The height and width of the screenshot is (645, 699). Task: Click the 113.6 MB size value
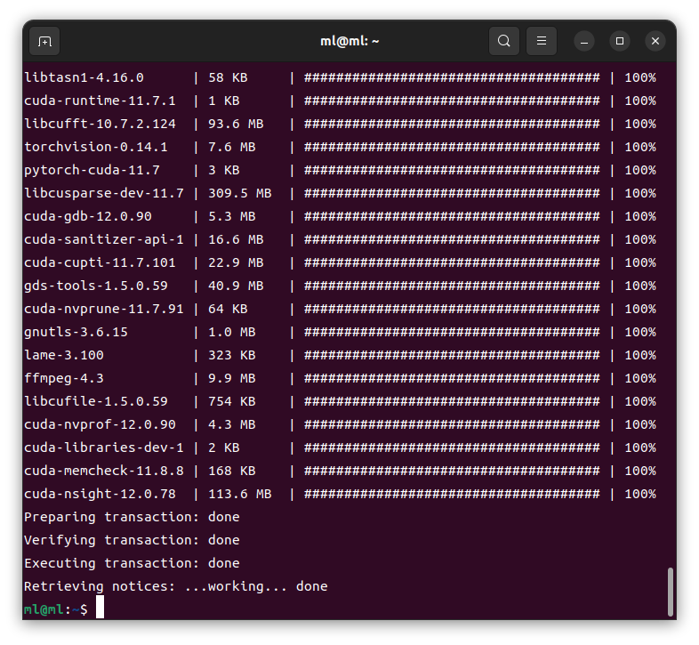240,495
